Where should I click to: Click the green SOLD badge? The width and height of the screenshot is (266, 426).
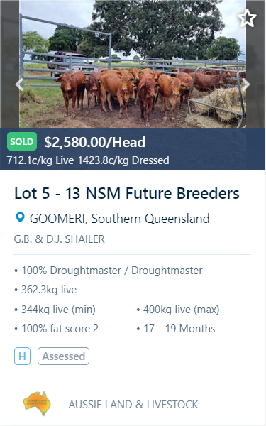click(22, 141)
